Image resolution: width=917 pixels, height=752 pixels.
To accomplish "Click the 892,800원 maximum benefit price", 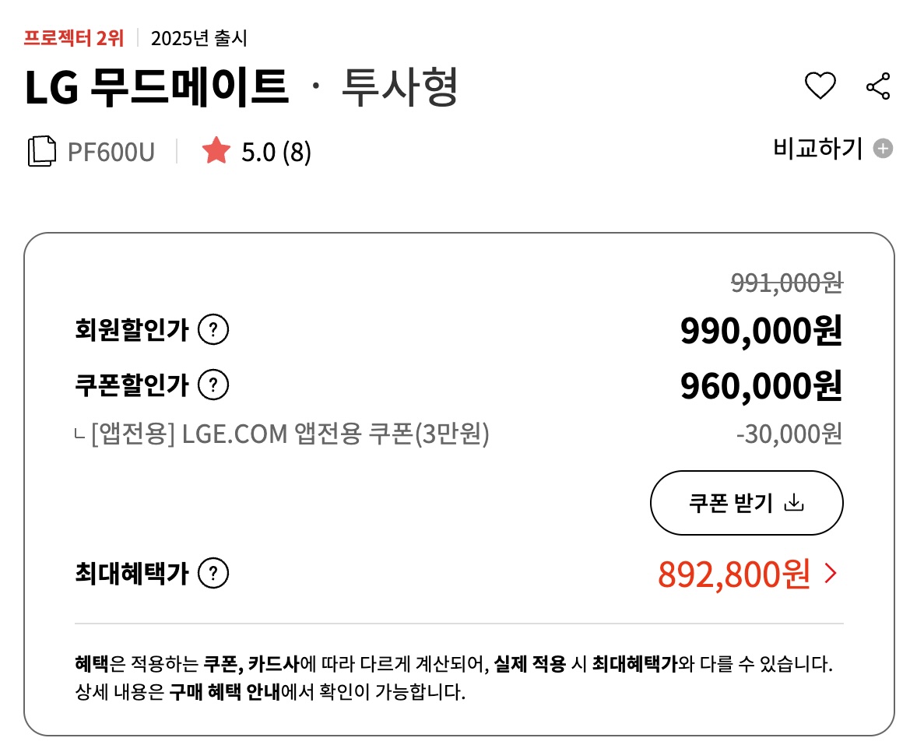I will tap(733, 575).
